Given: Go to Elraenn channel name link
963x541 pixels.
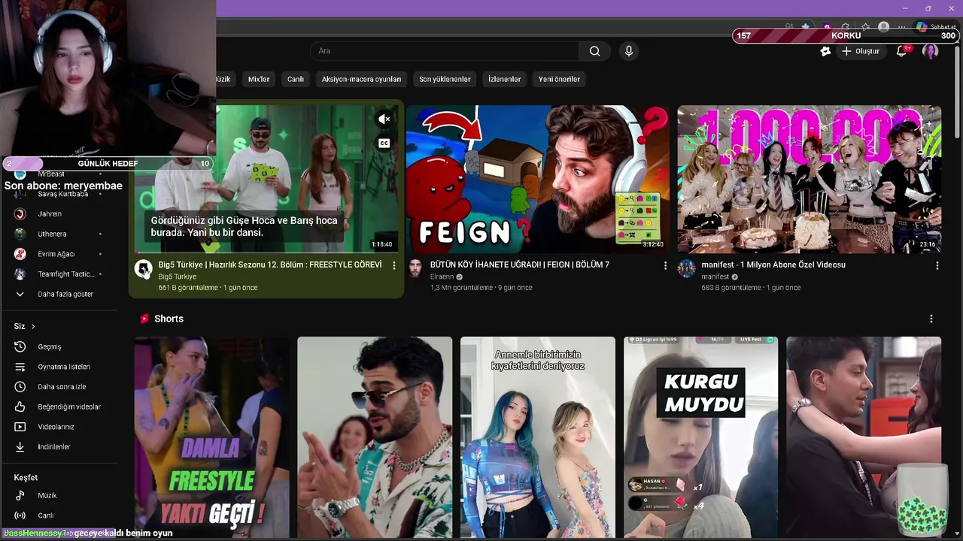Looking at the screenshot, I should pos(442,277).
